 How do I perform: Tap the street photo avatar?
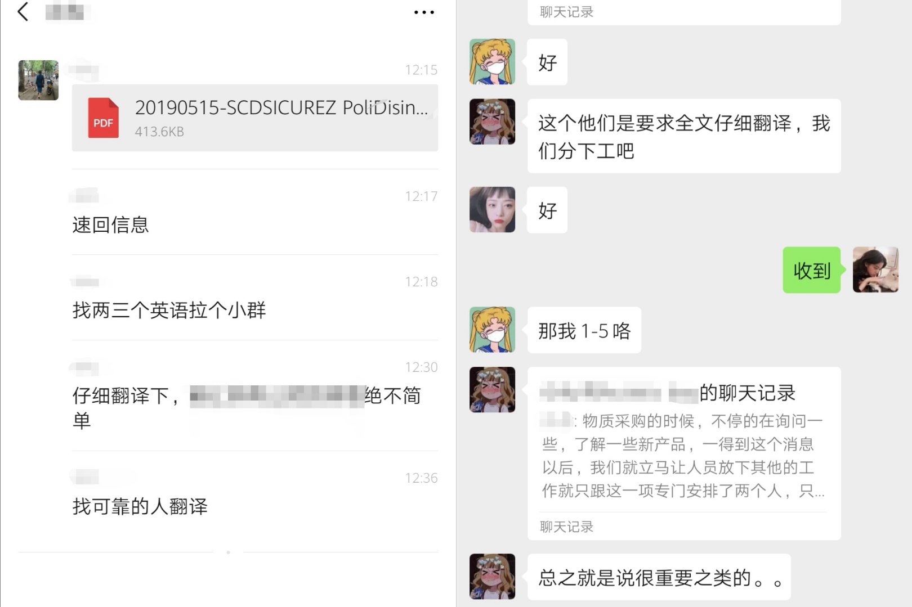point(38,80)
